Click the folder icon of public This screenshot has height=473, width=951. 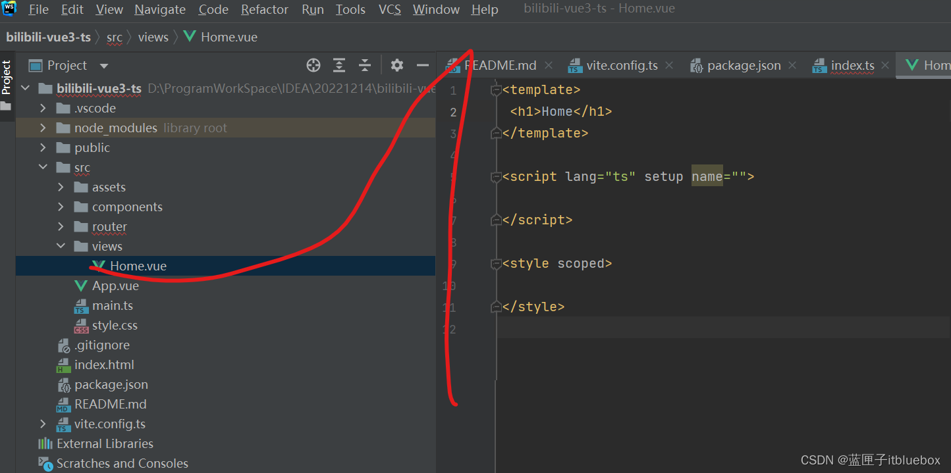pyautogui.click(x=63, y=147)
